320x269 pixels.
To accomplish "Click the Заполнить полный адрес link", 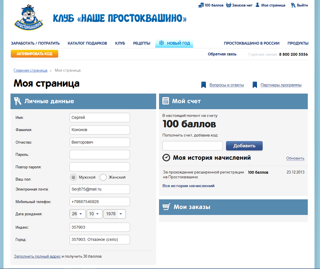I will pos(37,256).
